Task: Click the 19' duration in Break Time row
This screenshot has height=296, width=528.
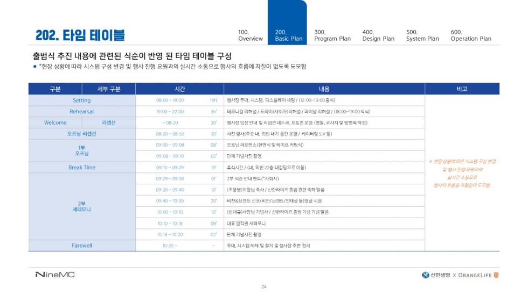Action: point(214,167)
